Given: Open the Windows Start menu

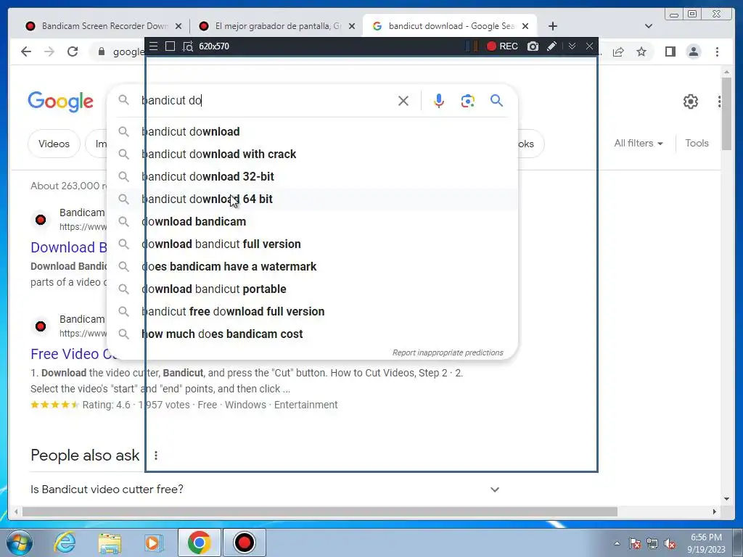Looking at the screenshot, I should pyautogui.click(x=20, y=542).
